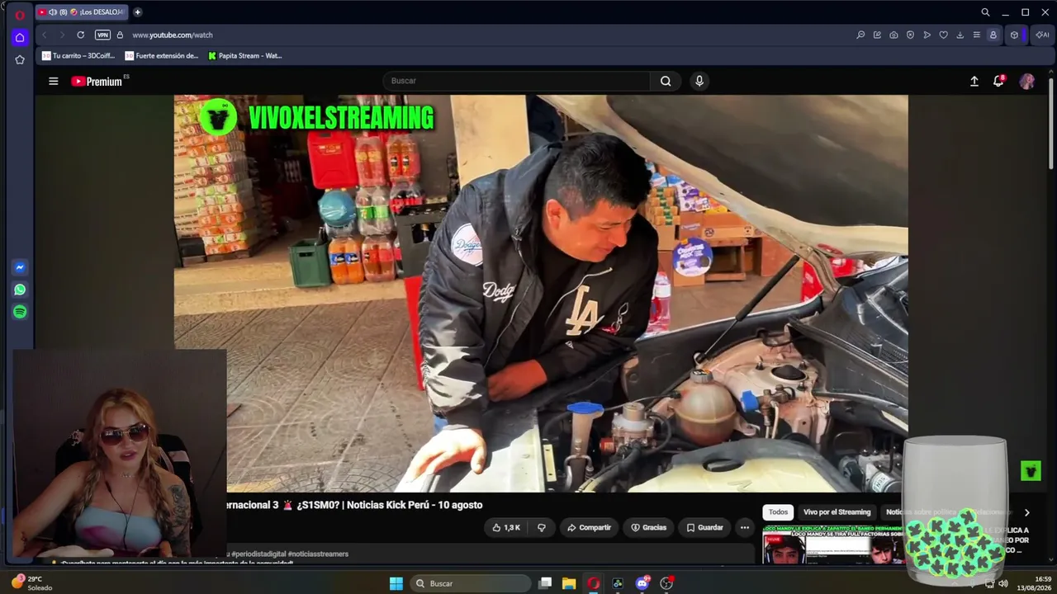The height and width of the screenshot is (594, 1057).
Task: Click the Gracias thanks button
Action: point(649,527)
